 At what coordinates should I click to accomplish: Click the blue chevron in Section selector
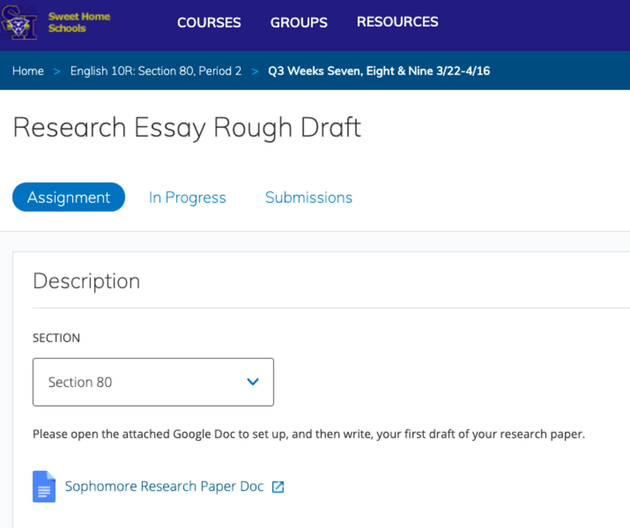pyautogui.click(x=253, y=382)
